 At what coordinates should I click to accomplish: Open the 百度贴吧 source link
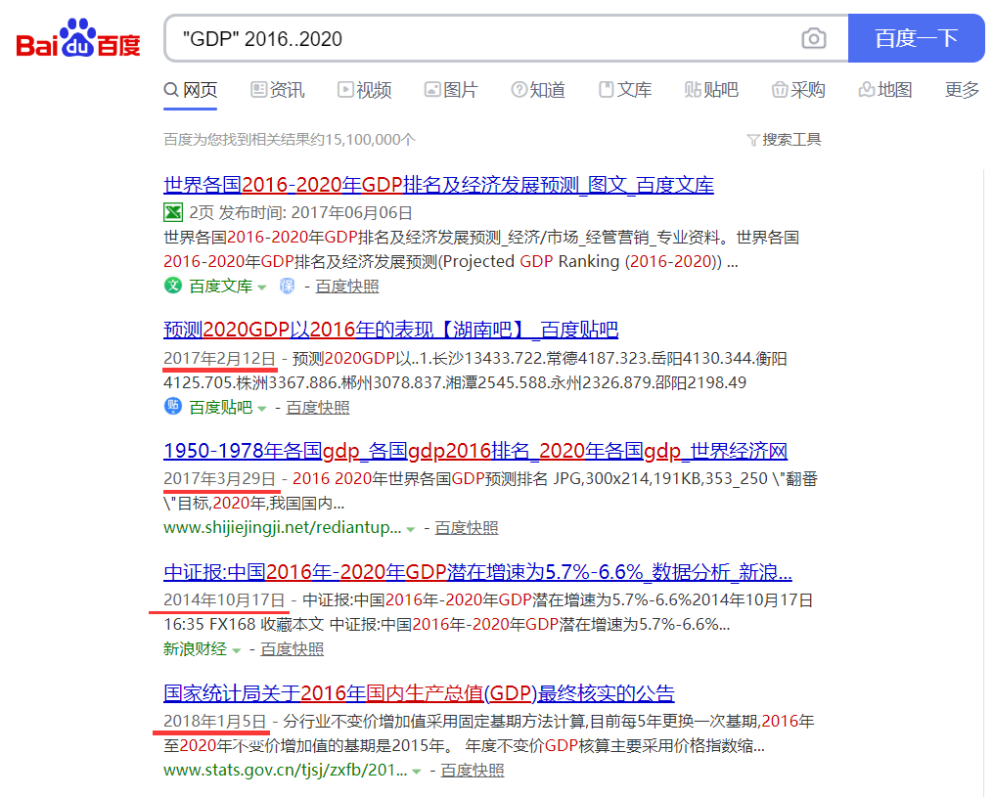coord(220,407)
